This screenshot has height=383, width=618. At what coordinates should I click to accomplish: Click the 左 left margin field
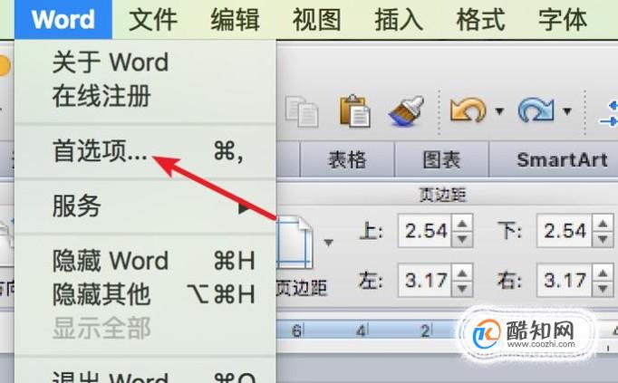tap(425, 281)
